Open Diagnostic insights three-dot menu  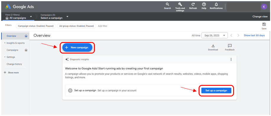(231, 59)
